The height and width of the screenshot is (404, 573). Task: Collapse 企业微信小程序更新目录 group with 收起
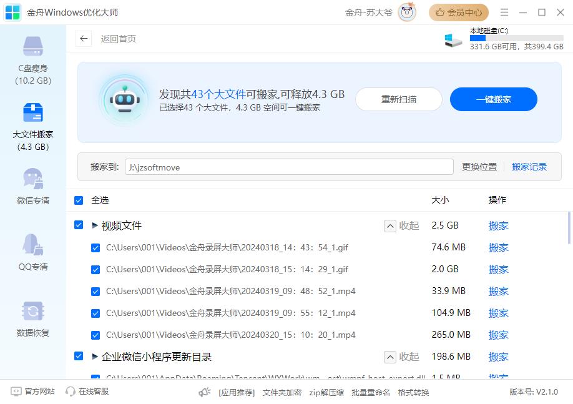pos(402,357)
